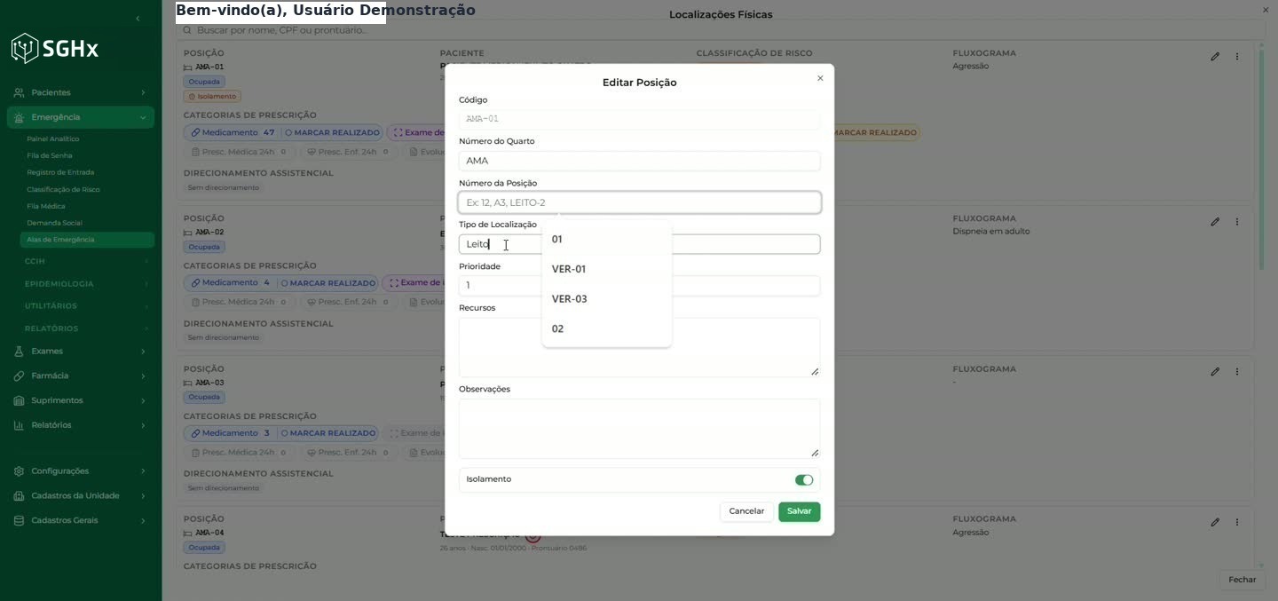Close the Localizações Físicas panel X
This screenshot has height=601, width=1278.
point(1266,10)
